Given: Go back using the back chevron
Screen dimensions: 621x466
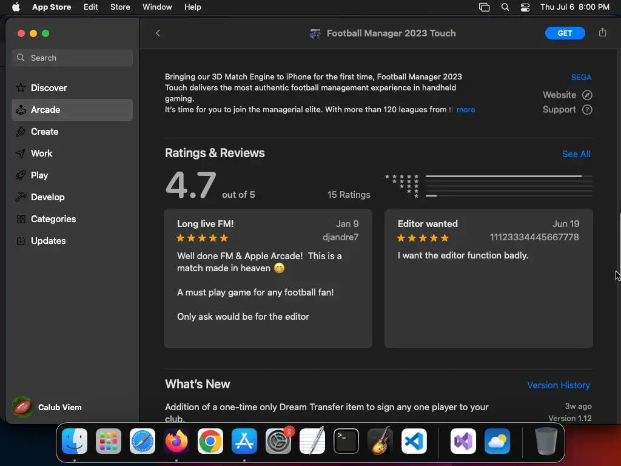Looking at the screenshot, I should [x=158, y=33].
